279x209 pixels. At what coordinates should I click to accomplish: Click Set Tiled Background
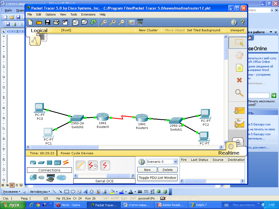204,30
